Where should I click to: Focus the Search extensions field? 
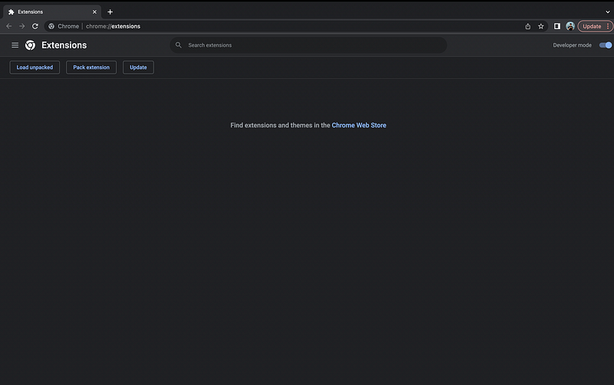307,45
